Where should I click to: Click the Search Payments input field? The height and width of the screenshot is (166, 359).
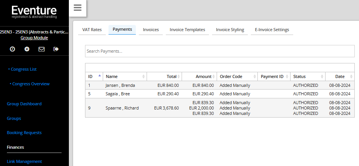click(219, 51)
